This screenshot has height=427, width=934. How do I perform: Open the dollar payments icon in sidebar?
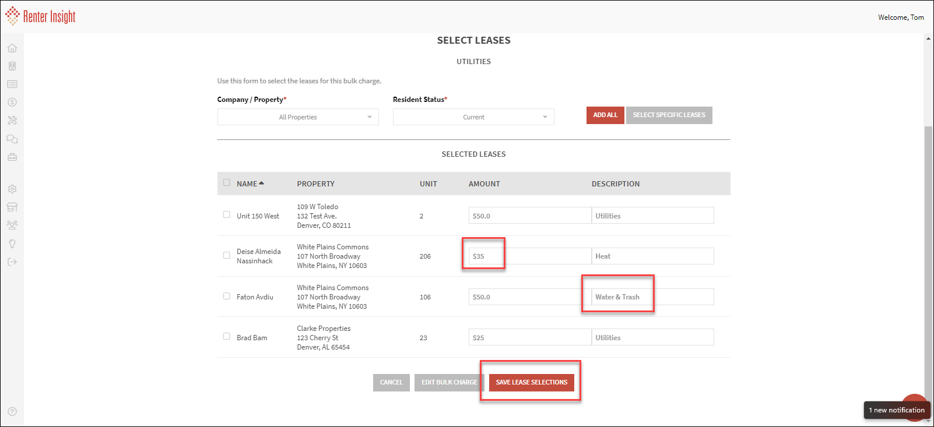pos(12,103)
